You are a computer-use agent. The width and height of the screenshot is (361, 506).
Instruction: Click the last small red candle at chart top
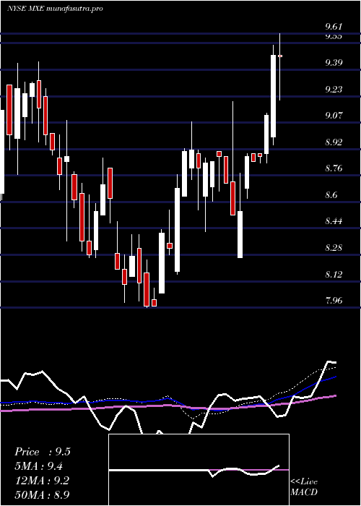click(280, 56)
